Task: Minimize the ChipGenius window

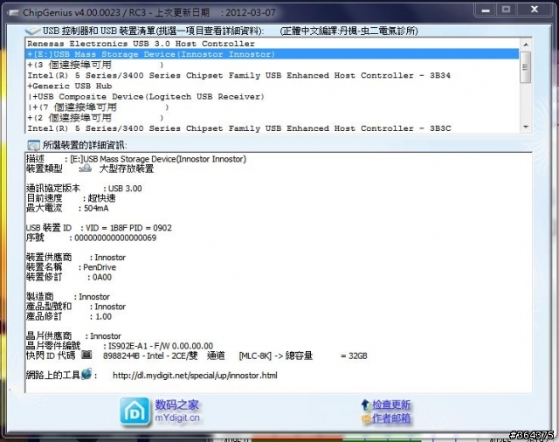Action: [486, 10]
